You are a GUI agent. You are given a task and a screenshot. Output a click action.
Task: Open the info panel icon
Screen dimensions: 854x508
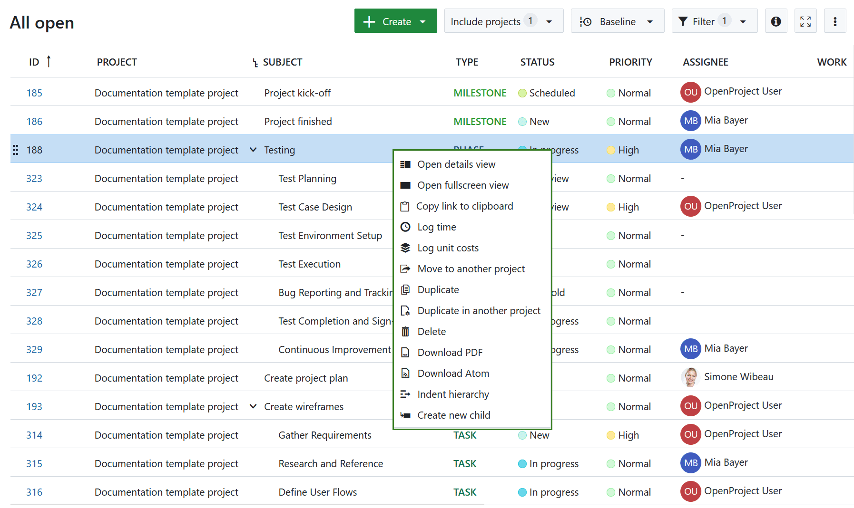pos(776,21)
